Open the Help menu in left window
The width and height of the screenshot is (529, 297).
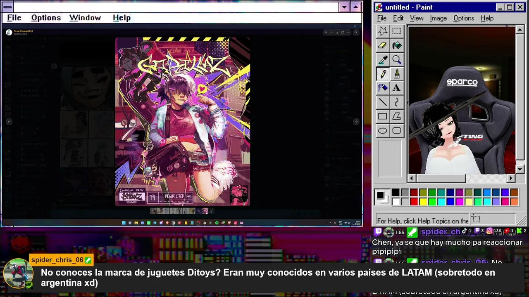tap(122, 18)
